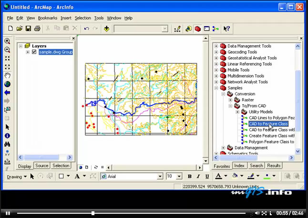Viewport: 308px width, 218px height.
Task: Select CAD Lines to Polygon Features tool
Action: (x=272, y=118)
